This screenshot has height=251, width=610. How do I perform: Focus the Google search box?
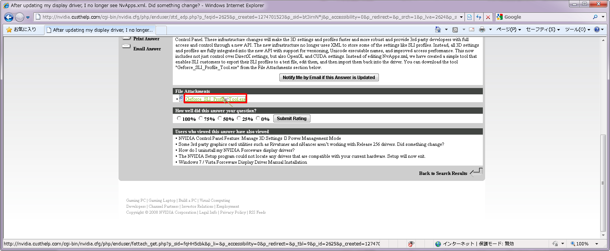(547, 17)
